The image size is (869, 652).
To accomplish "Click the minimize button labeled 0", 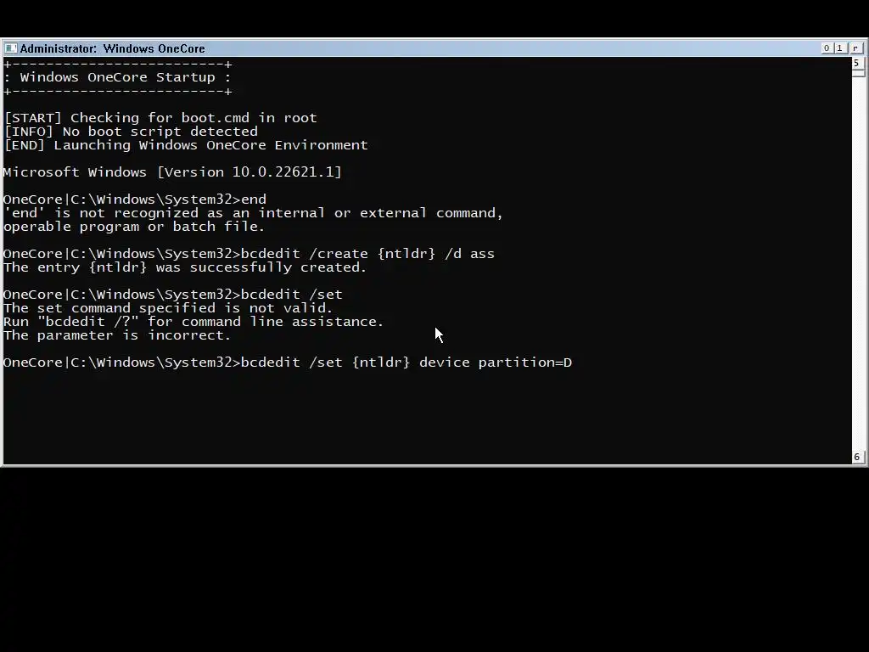I will (x=827, y=48).
